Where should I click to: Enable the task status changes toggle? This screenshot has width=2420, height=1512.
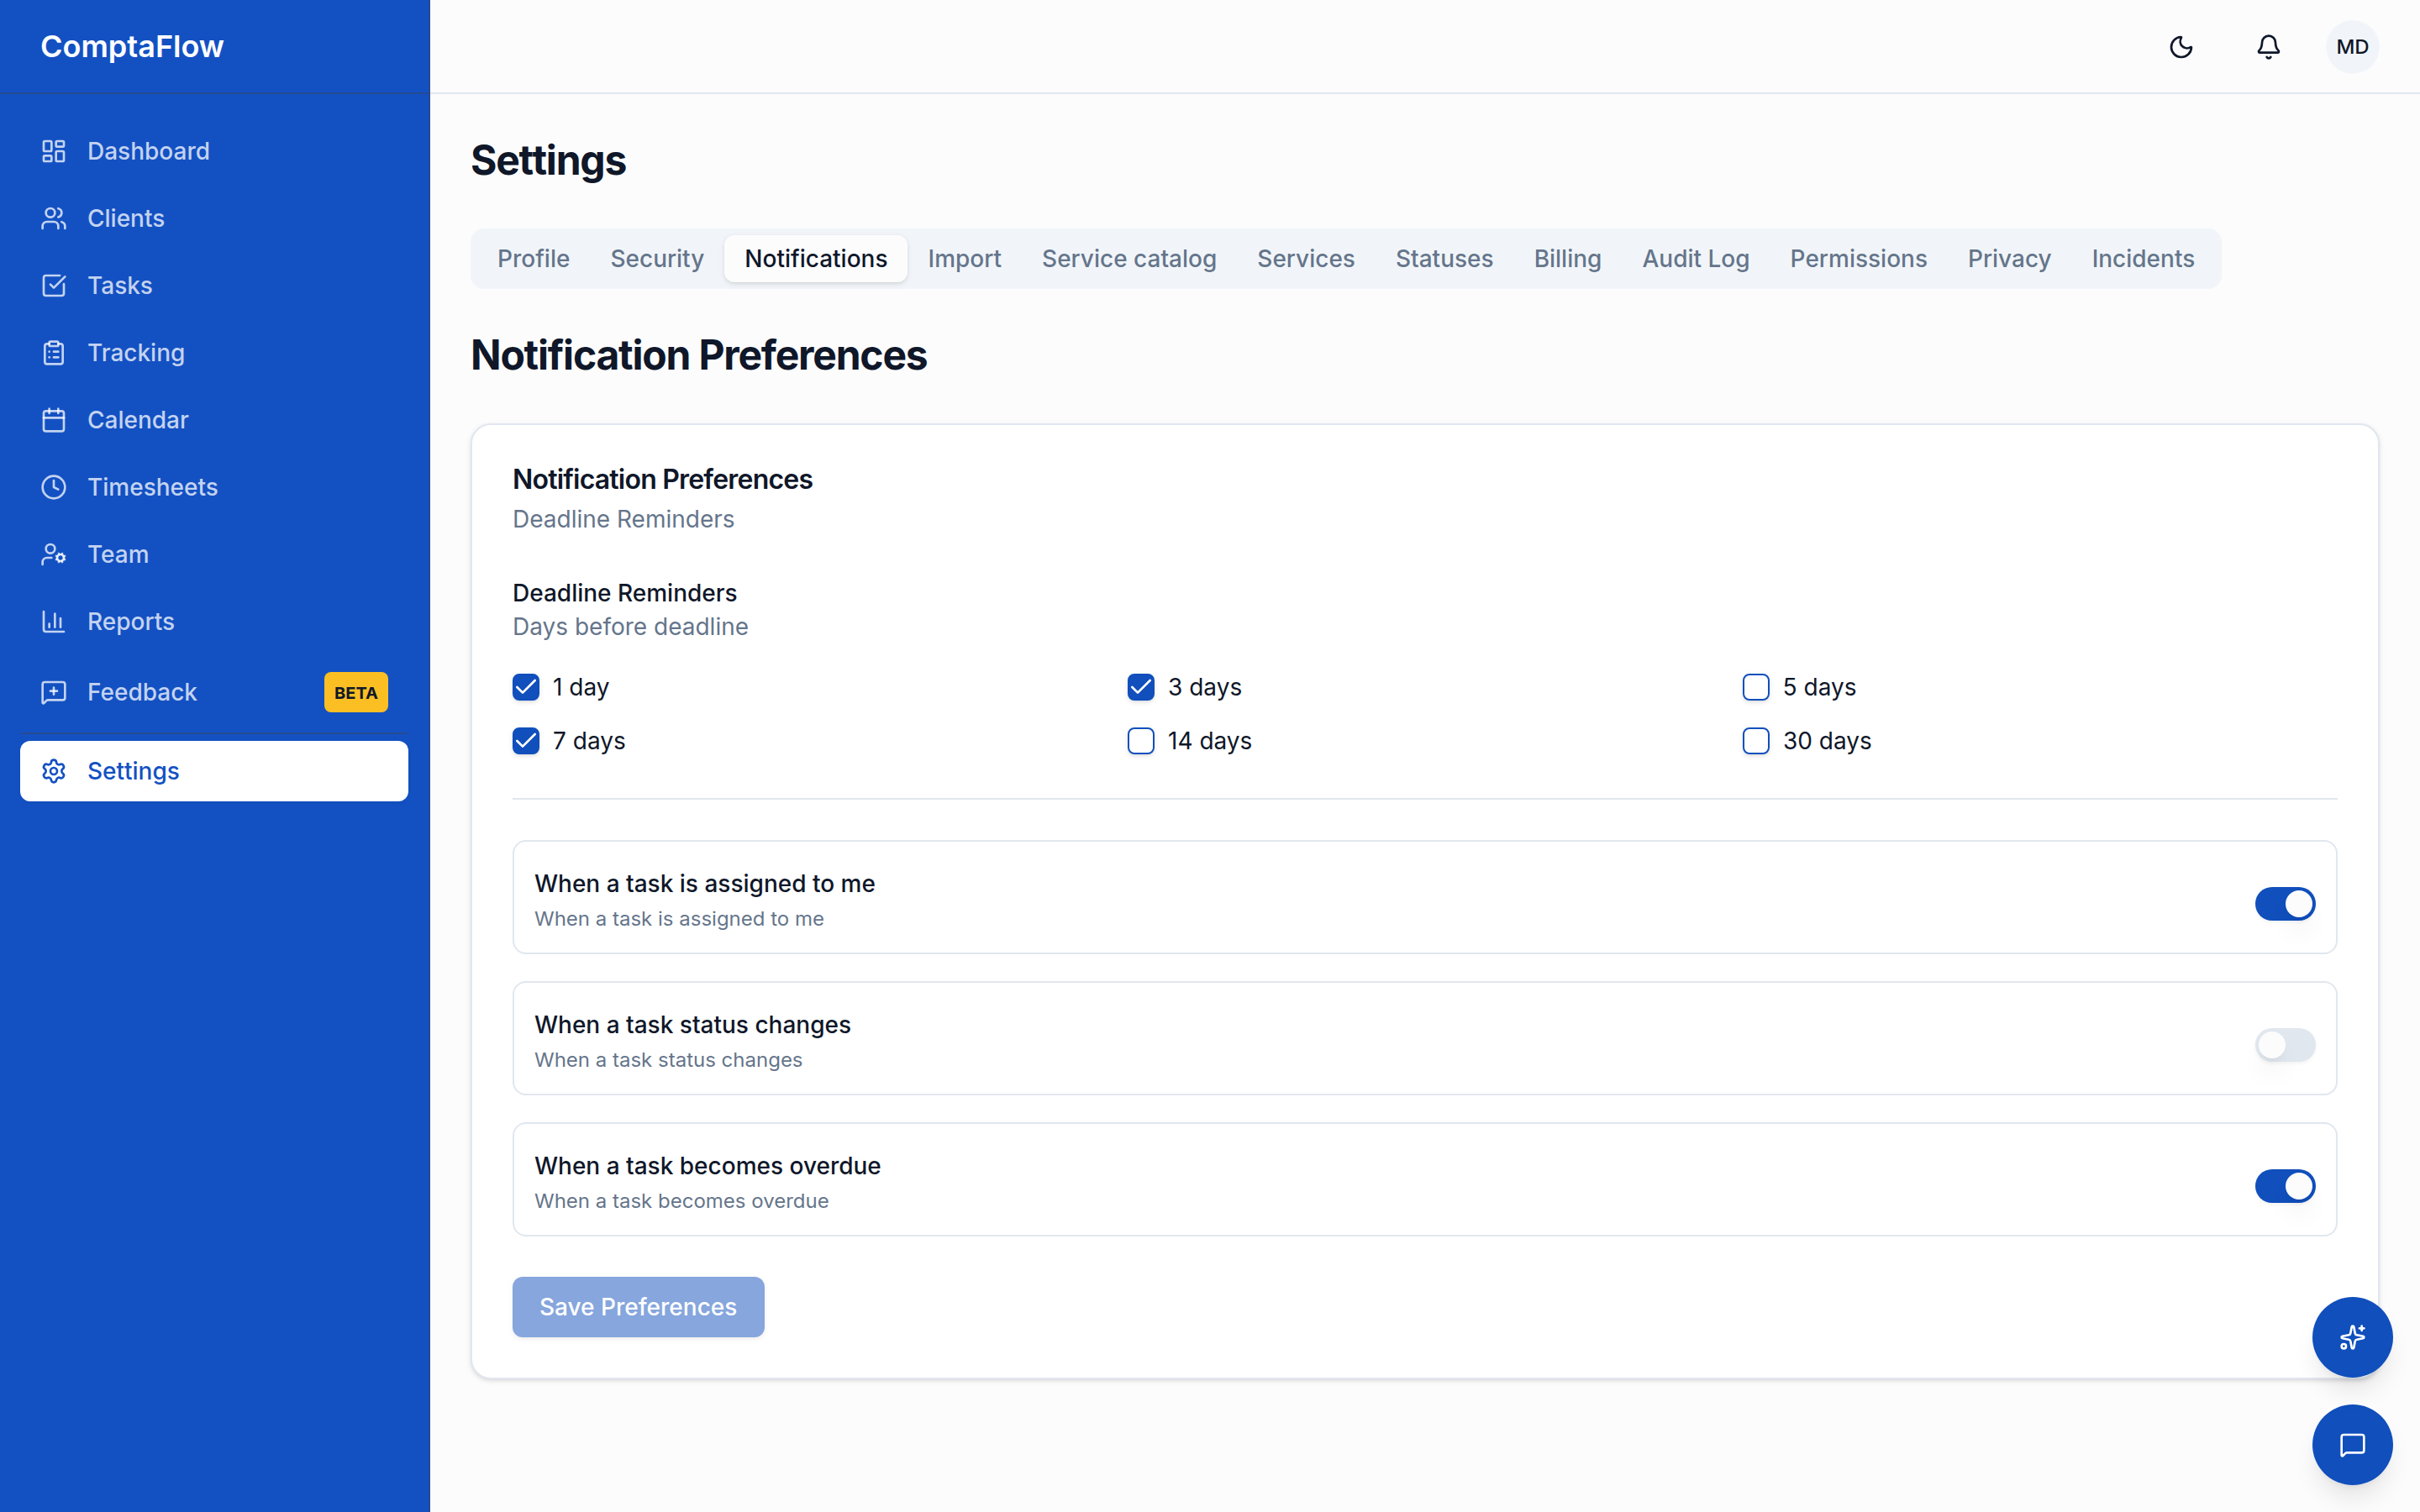pyautogui.click(x=2285, y=1044)
